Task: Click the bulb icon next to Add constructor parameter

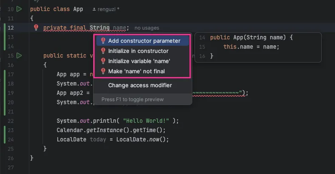Action: [103, 41]
